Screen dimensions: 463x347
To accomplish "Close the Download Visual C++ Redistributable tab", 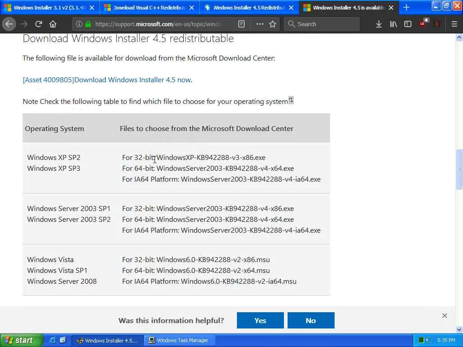I will (x=192, y=8).
